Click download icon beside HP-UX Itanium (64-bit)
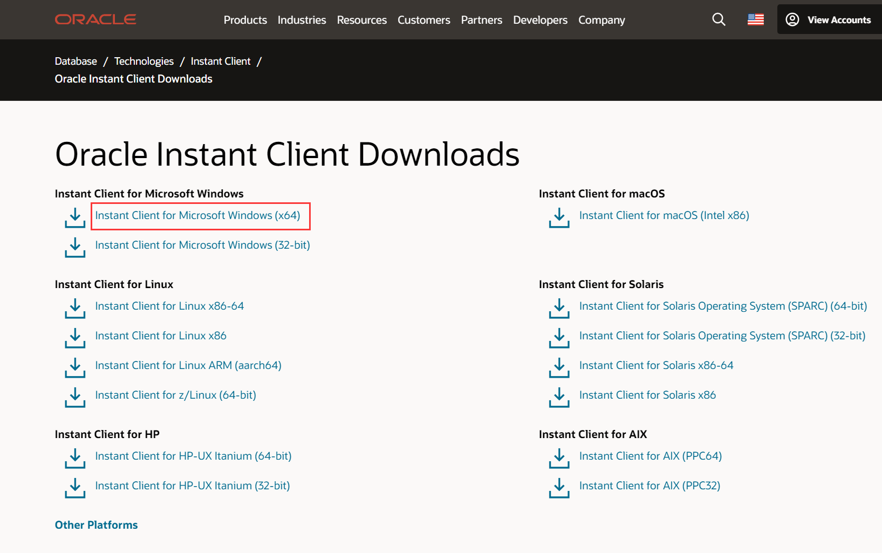Image resolution: width=882 pixels, height=553 pixels. (75, 459)
